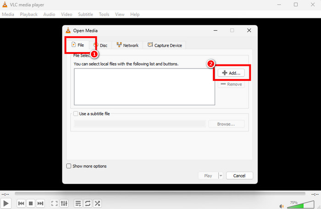Viewport: 321px width, 209px height.
Task: Click the Play button in Open Media dialog
Action: tap(208, 176)
